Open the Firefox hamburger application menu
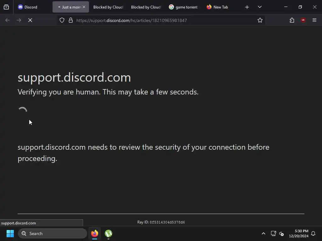322x241 pixels. pyautogui.click(x=314, y=20)
